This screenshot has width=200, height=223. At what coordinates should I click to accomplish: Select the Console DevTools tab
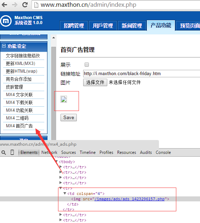(163, 152)
